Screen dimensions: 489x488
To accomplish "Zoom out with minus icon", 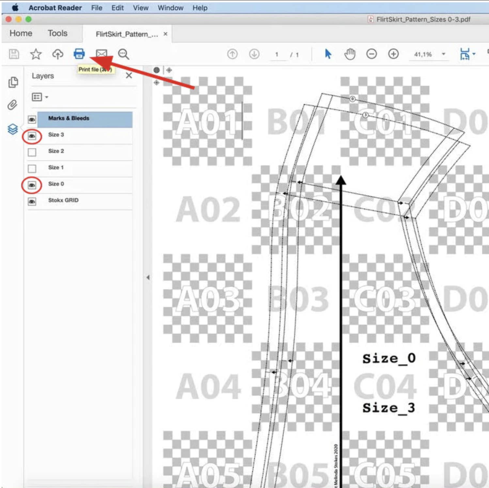I will point(371,54).
